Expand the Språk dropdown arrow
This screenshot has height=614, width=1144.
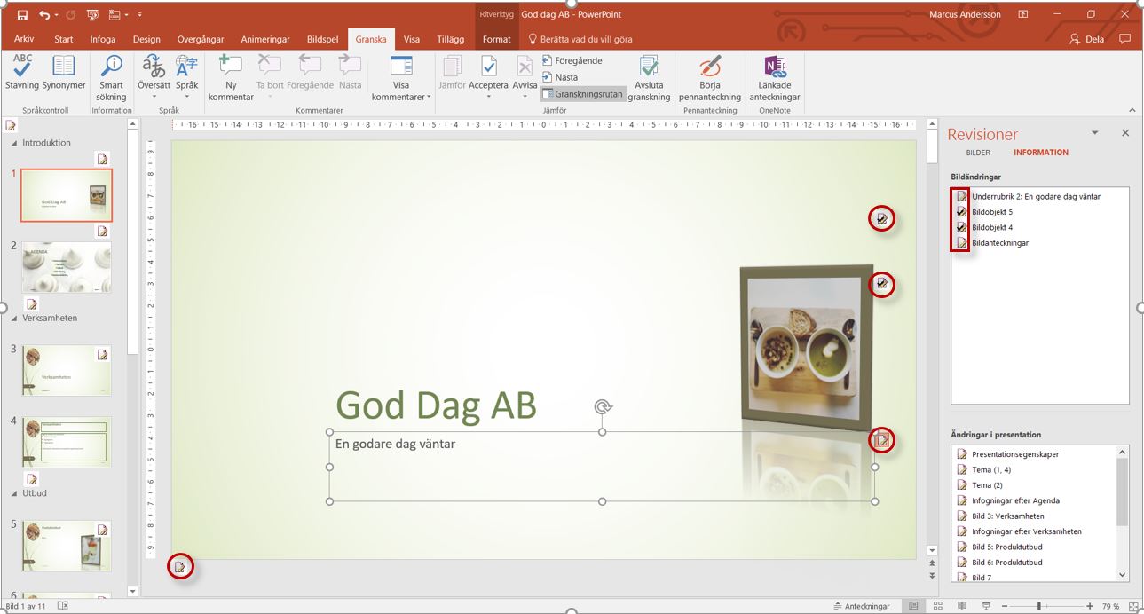pos(186,97)
